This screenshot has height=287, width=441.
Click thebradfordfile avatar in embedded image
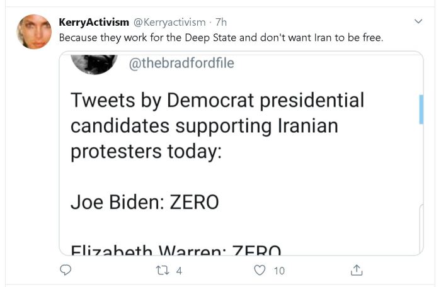pyautogui.click(x=93, y=62)
